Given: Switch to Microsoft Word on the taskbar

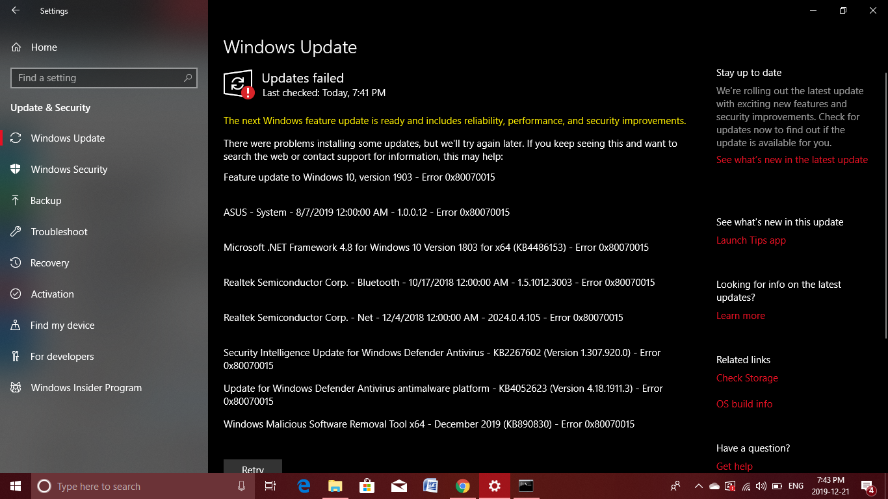Looking at the screenshot, I should [431, 486].
